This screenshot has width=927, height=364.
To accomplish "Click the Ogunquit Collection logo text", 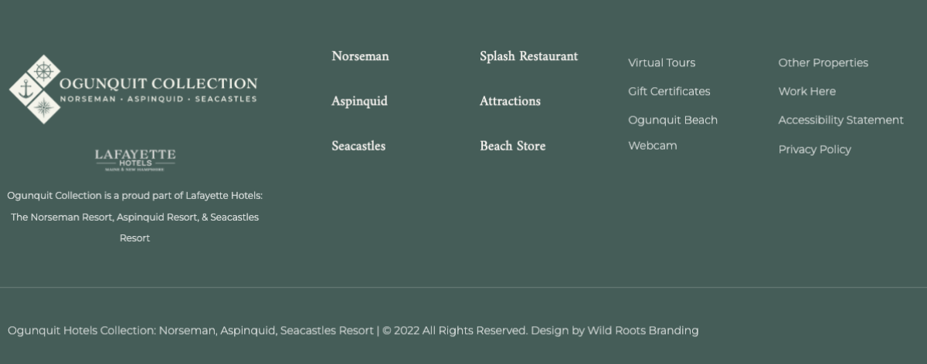I will (158, 83).
